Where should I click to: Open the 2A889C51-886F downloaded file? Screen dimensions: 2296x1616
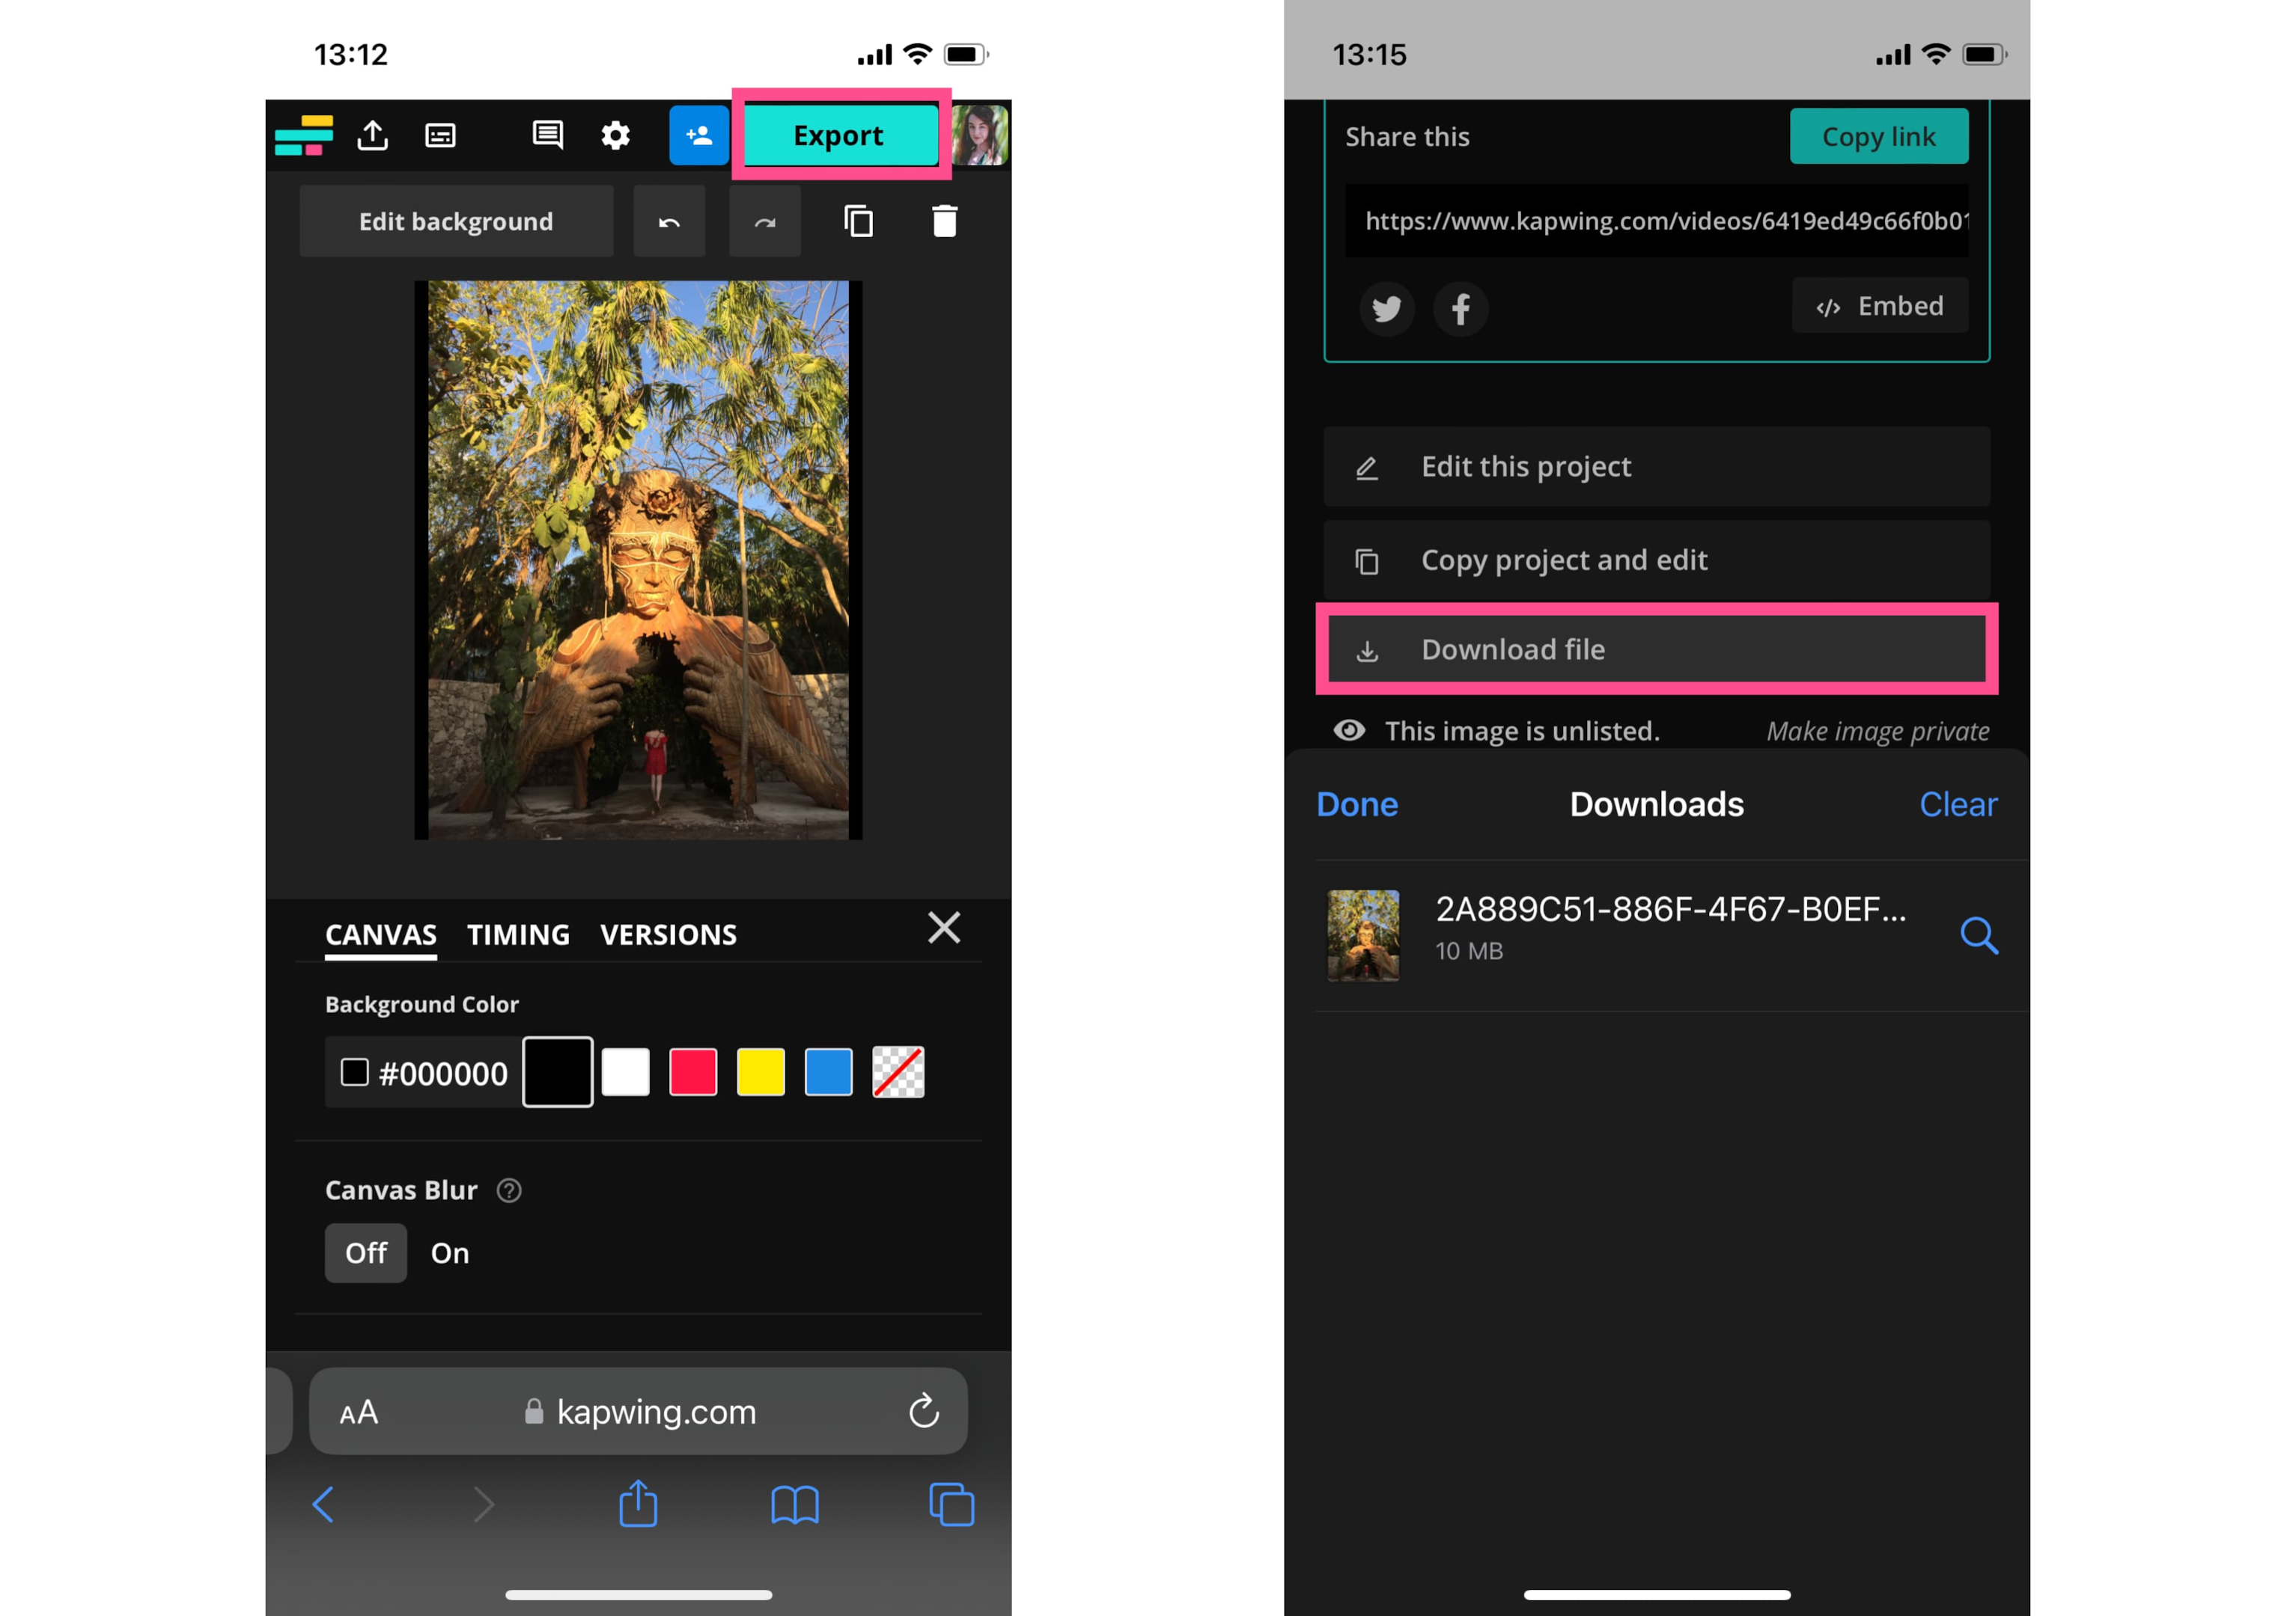point(1657,935)
